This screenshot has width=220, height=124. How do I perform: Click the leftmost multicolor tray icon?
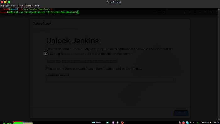coord(180,123)
